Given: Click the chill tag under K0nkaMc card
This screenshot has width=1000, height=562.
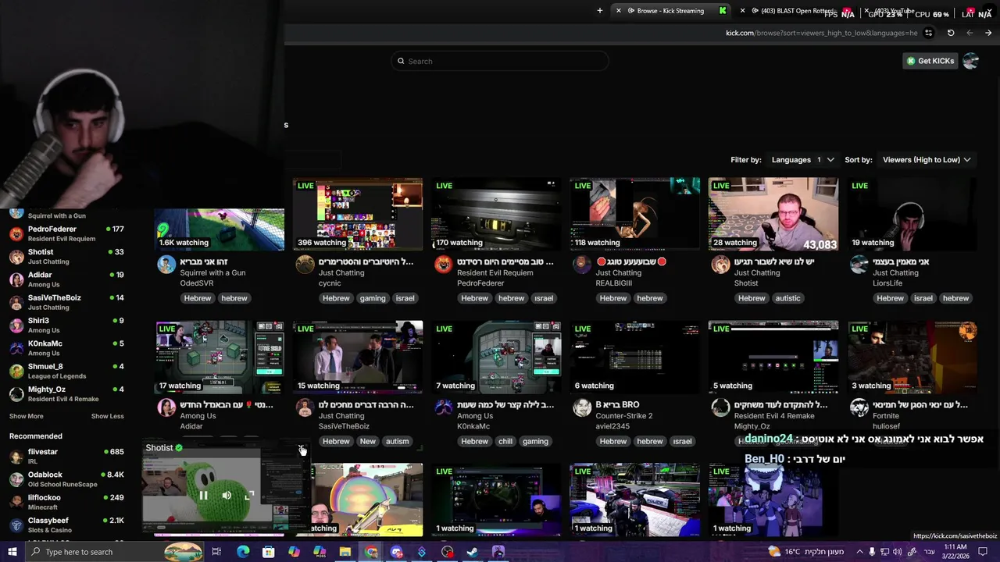Looking at the screenshot, I should (x=505, y=441).
